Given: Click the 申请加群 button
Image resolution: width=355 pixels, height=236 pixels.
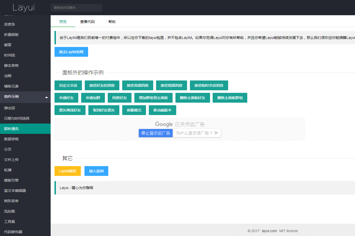Looking at the screenshot, I should [93, 98].
